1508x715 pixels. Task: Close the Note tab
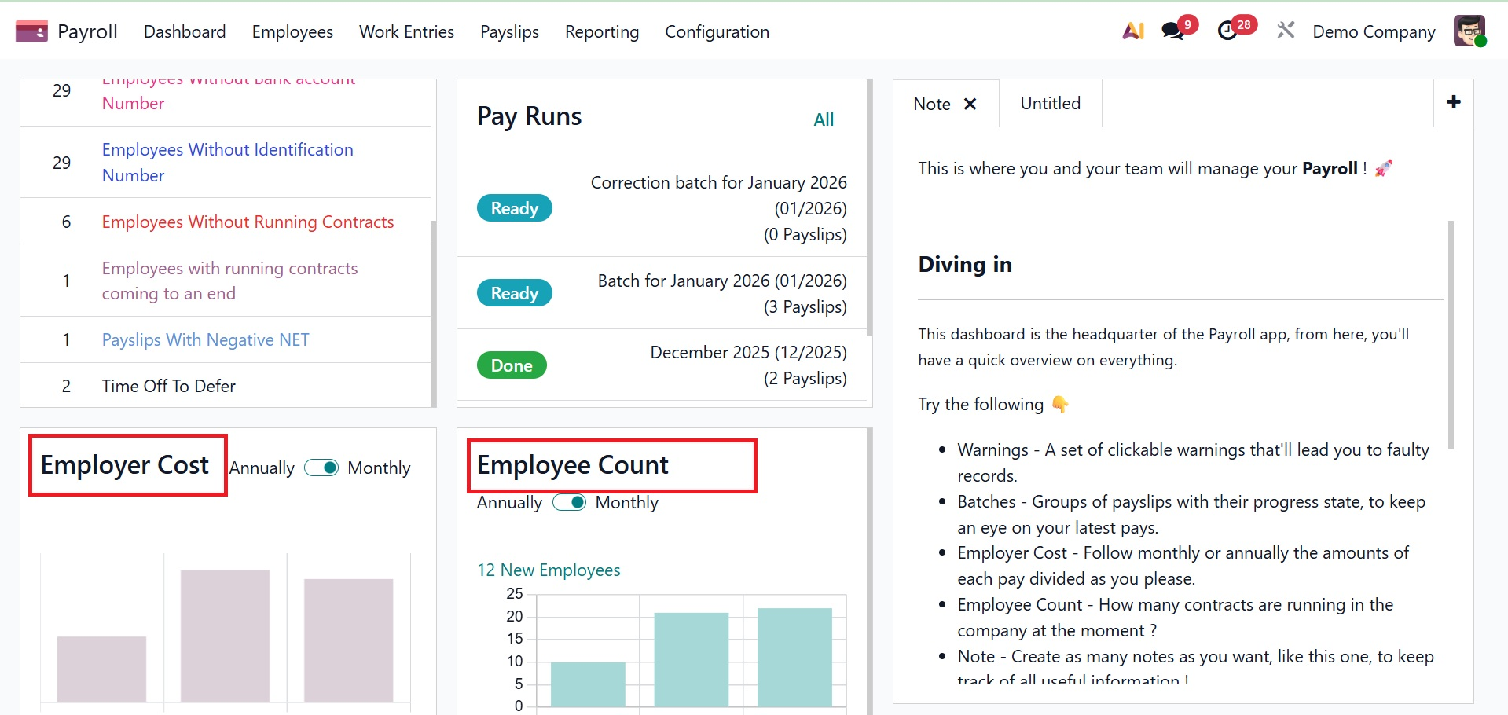(x=970, y=104)
